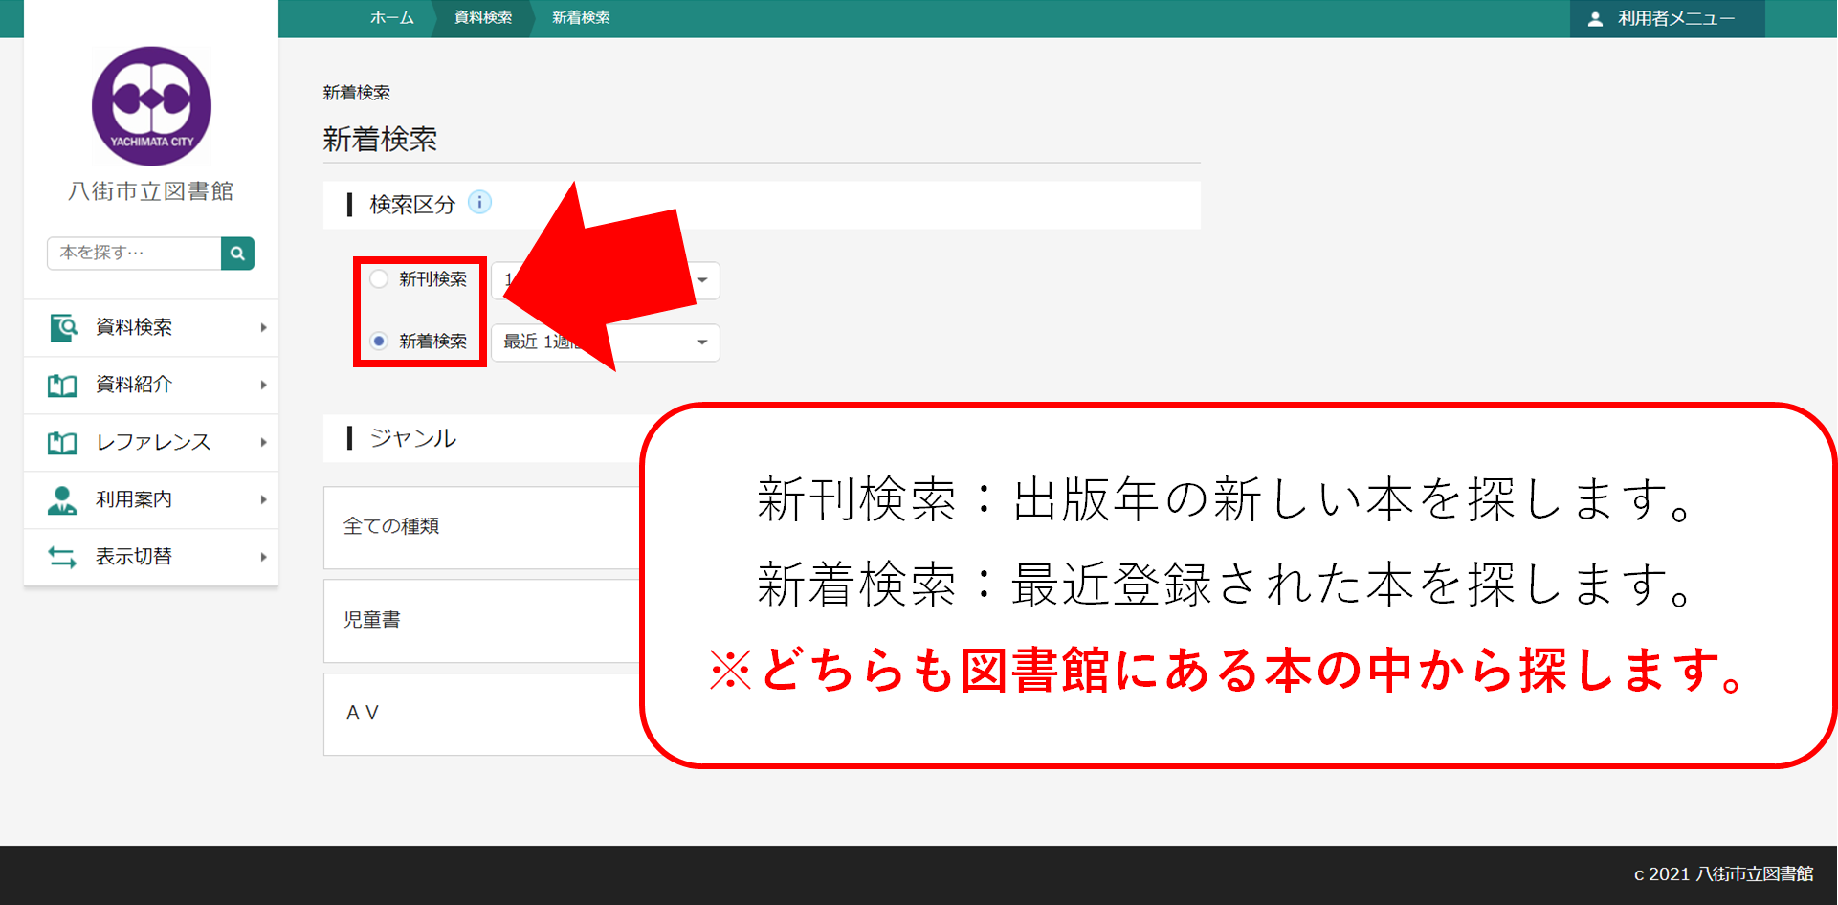This screenshot has width=1838, height=905.
Task: Select the ＡＶ genre row
Action: 483,714
